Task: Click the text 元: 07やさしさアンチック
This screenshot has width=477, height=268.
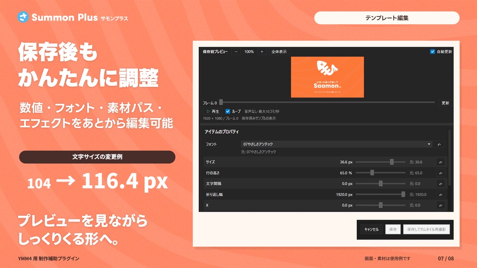Action: pos(259,152)
